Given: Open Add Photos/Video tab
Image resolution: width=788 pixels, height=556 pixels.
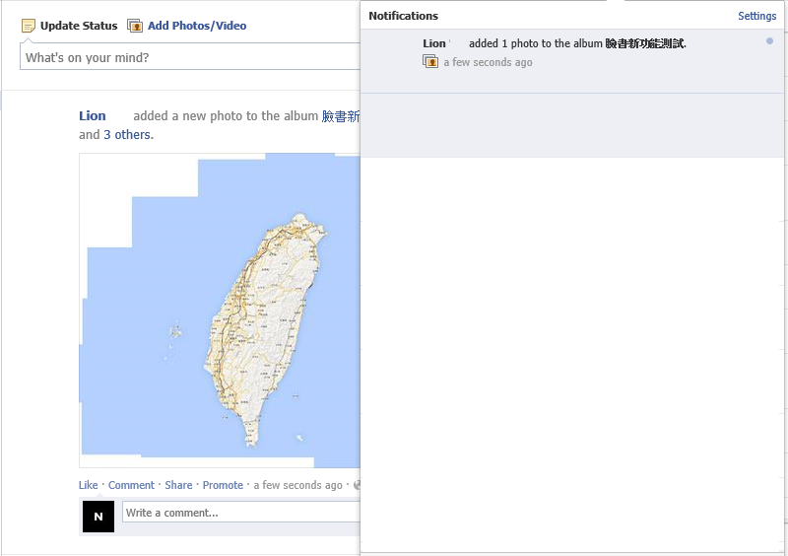Looking at the screenshot, I should pos(197,26).
